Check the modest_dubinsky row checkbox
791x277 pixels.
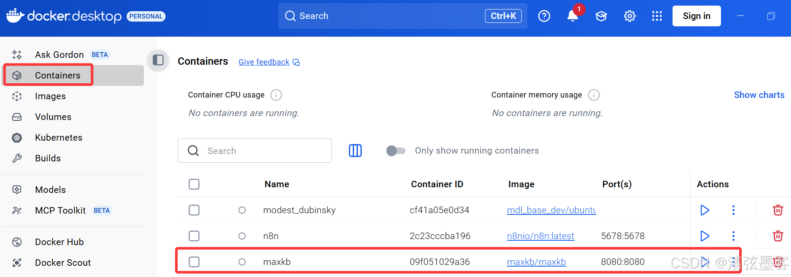[x=194, y=210]
